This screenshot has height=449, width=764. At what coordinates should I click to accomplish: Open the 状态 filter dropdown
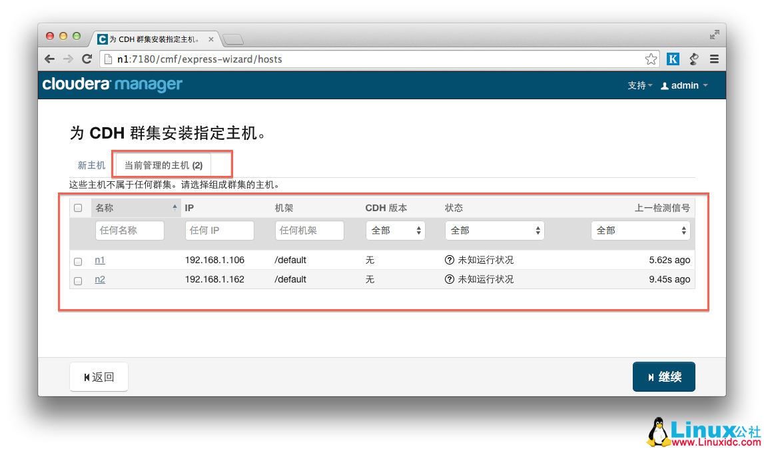(x=494, y=230)
